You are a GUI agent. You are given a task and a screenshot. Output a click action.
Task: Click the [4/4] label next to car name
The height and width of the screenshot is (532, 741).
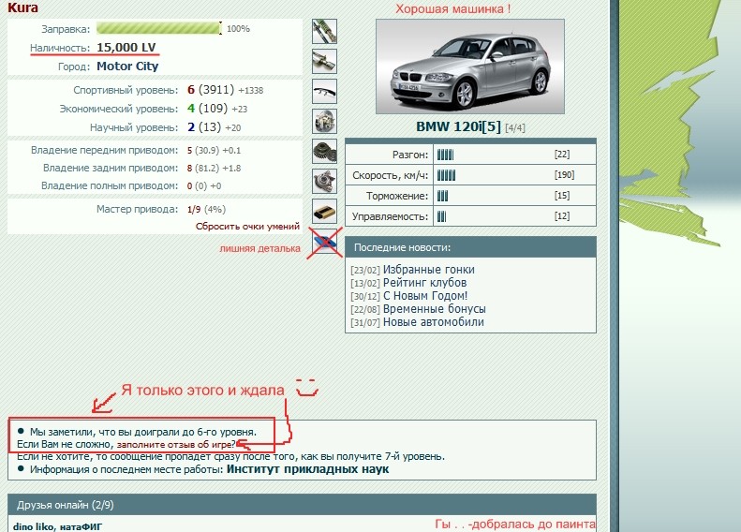(x=515, y=127)
